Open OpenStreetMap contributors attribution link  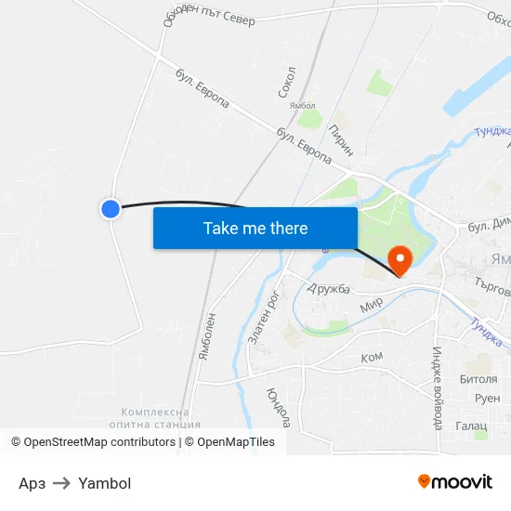(x=94, y=442)
